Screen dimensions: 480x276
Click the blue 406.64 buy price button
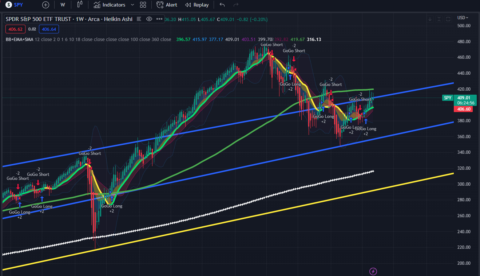tap(49, 29)
